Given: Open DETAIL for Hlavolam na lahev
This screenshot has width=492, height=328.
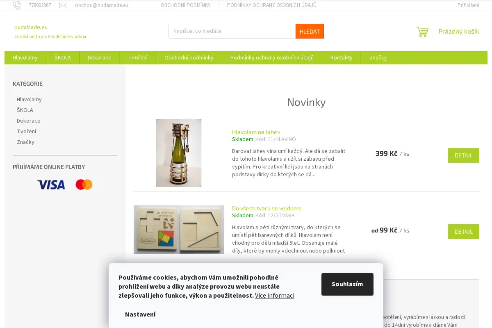Looking at the screenshot, I should tap(463, 155).
